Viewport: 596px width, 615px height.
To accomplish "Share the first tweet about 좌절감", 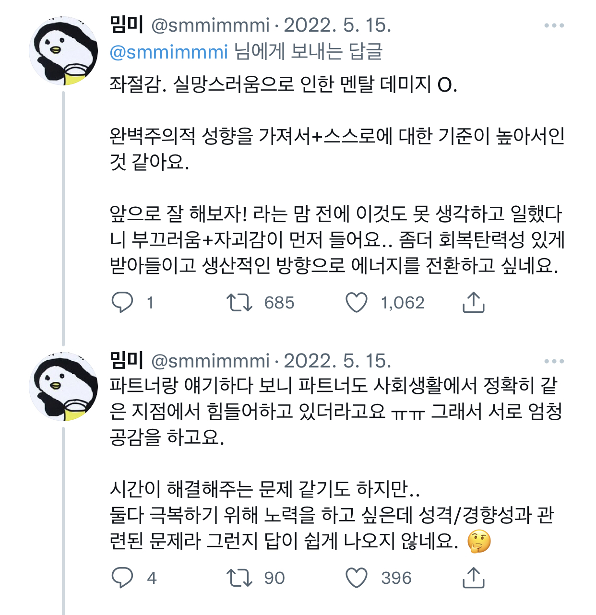I will (x=473, y=303).
